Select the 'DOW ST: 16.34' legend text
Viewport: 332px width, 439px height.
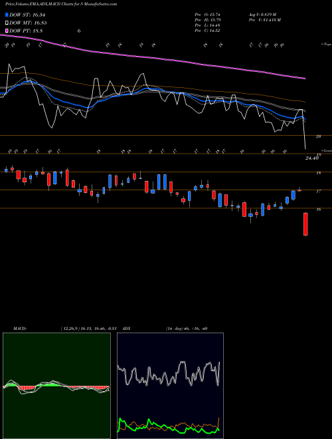point(27,15)
